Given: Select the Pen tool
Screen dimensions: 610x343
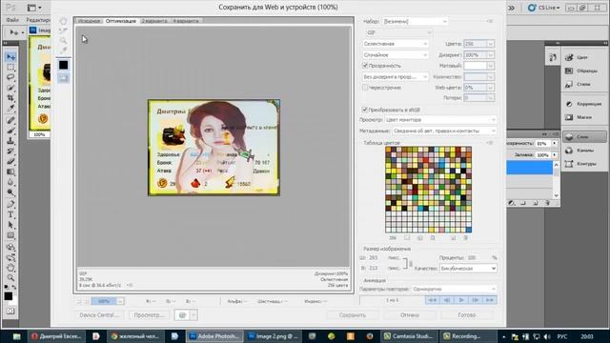Looking at the screenshot, I should pos(10,204).
